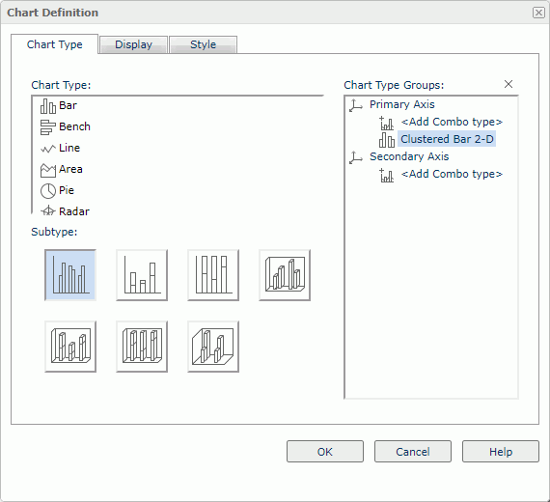
Task: Click the add combo icon under Secondary Axis
Action: click(387, 175)
